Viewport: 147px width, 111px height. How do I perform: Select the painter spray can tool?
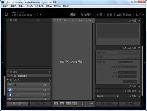pyautogui.click(x=83, y=104)
